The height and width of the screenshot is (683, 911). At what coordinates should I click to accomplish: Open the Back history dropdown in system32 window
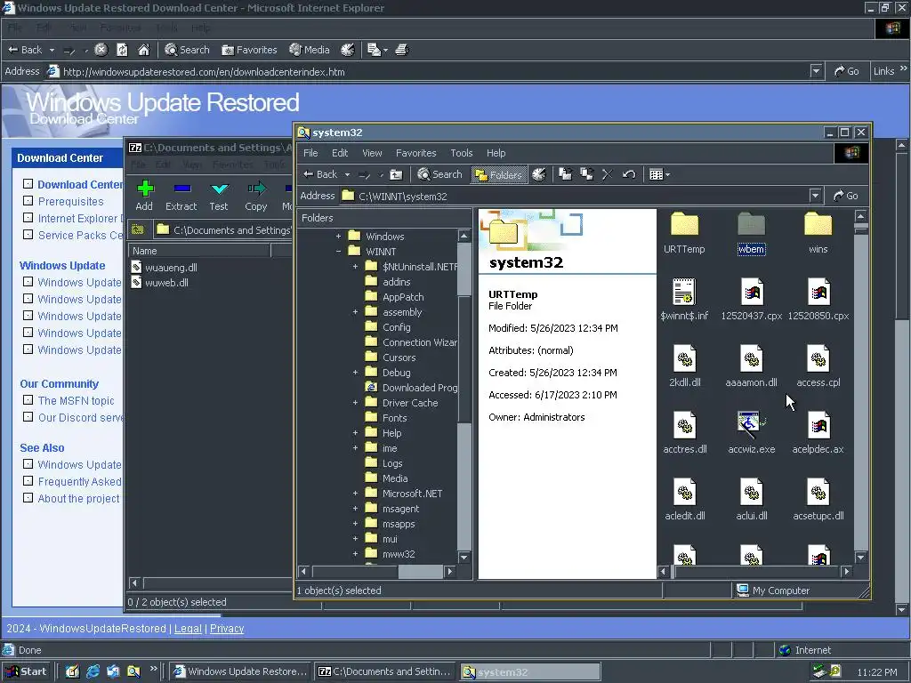coord(348,174)
